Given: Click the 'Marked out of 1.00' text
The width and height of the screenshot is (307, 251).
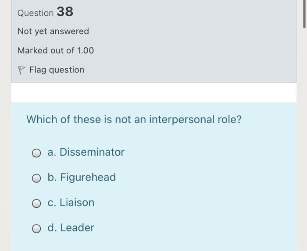Looking at the screenshot, I should pos(56,51).
